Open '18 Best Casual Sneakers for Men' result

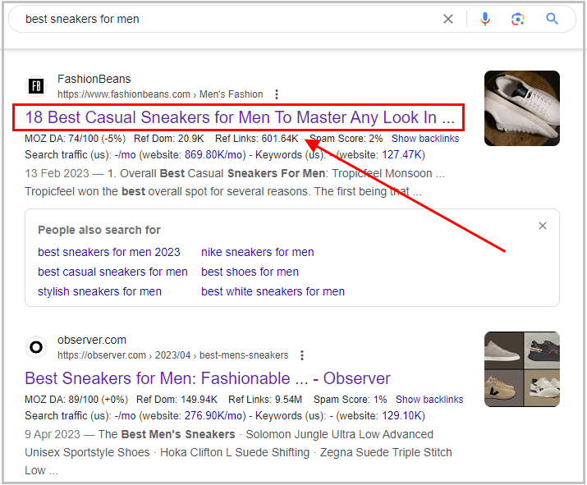tap(240, 117)
